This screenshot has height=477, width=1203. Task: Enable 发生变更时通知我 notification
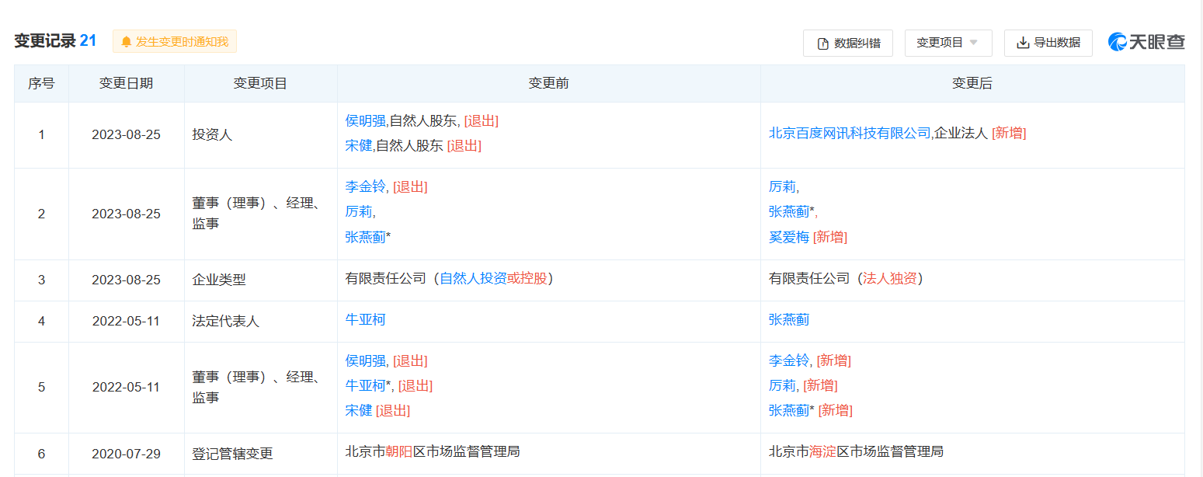tap(182, 42)
